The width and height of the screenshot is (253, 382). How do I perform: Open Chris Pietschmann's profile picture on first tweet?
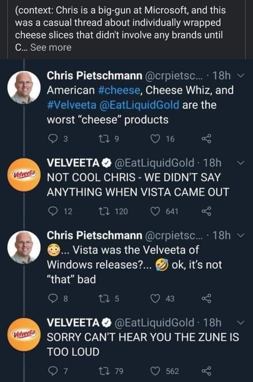(x=24, y=87)
